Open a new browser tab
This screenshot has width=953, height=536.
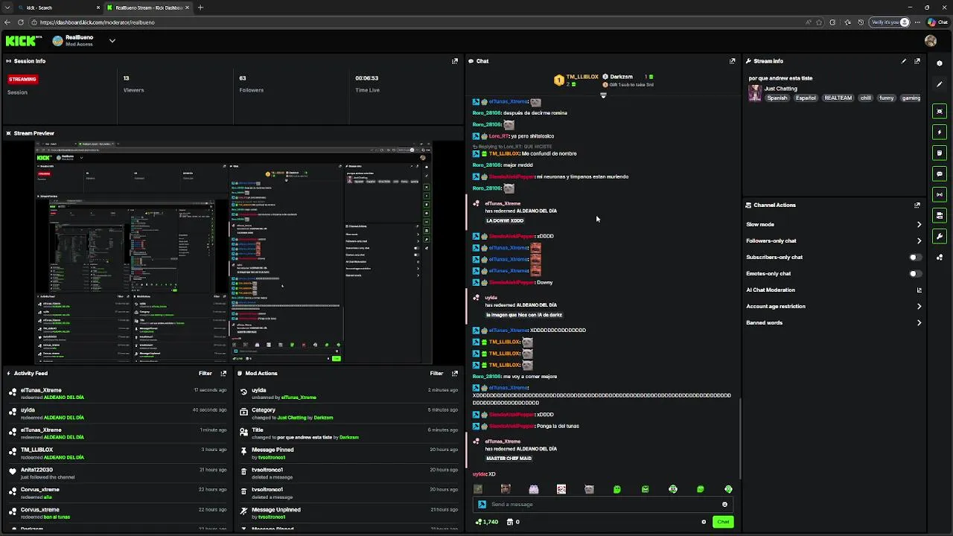tap(200, 7)
